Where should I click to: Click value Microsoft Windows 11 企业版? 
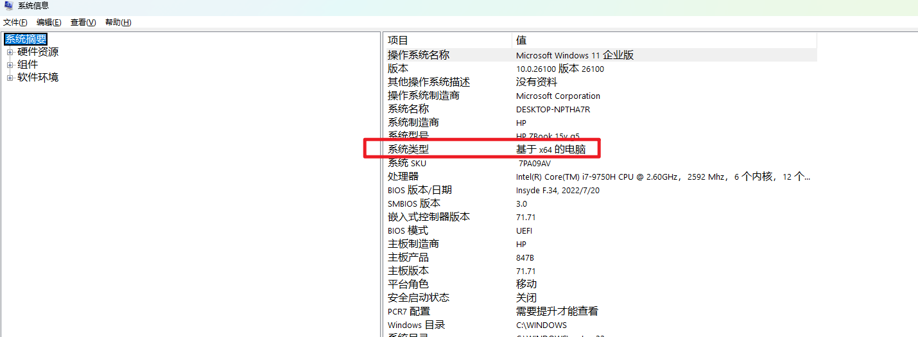coord(575,55)
